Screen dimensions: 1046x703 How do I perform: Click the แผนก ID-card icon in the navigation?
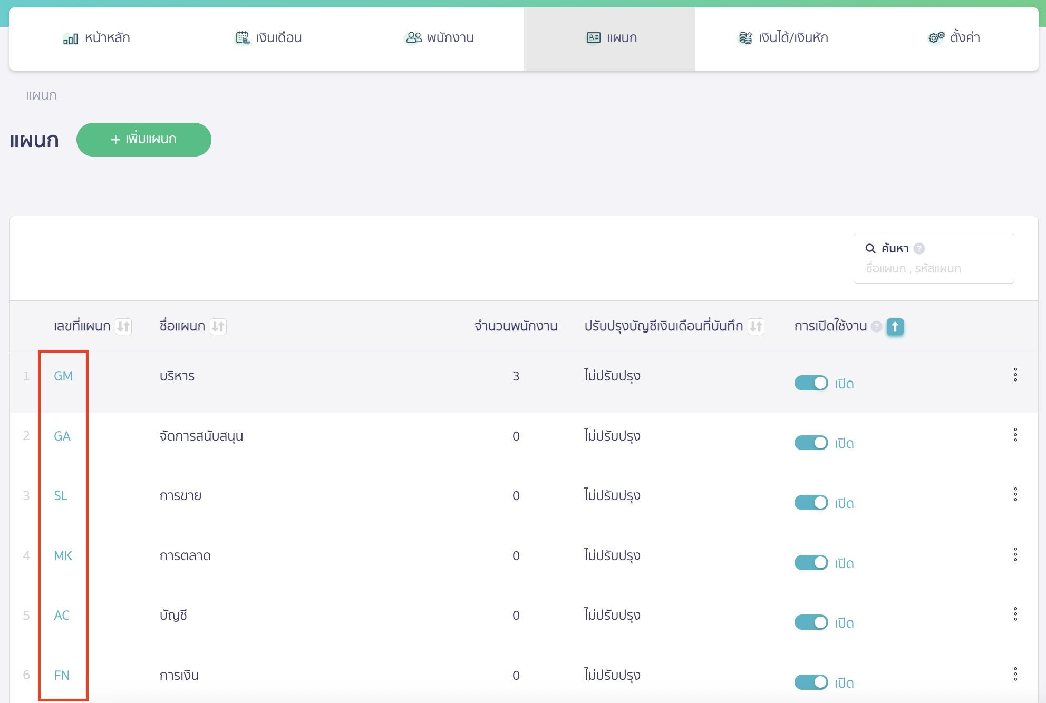[593, 37]
